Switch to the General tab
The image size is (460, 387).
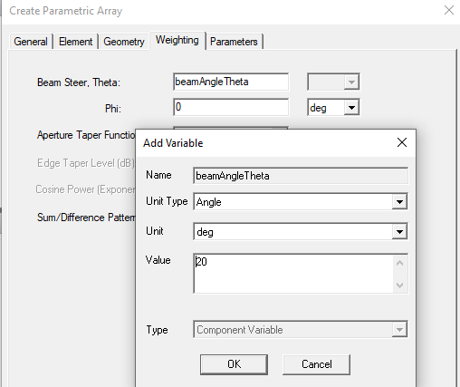(31, 42)
